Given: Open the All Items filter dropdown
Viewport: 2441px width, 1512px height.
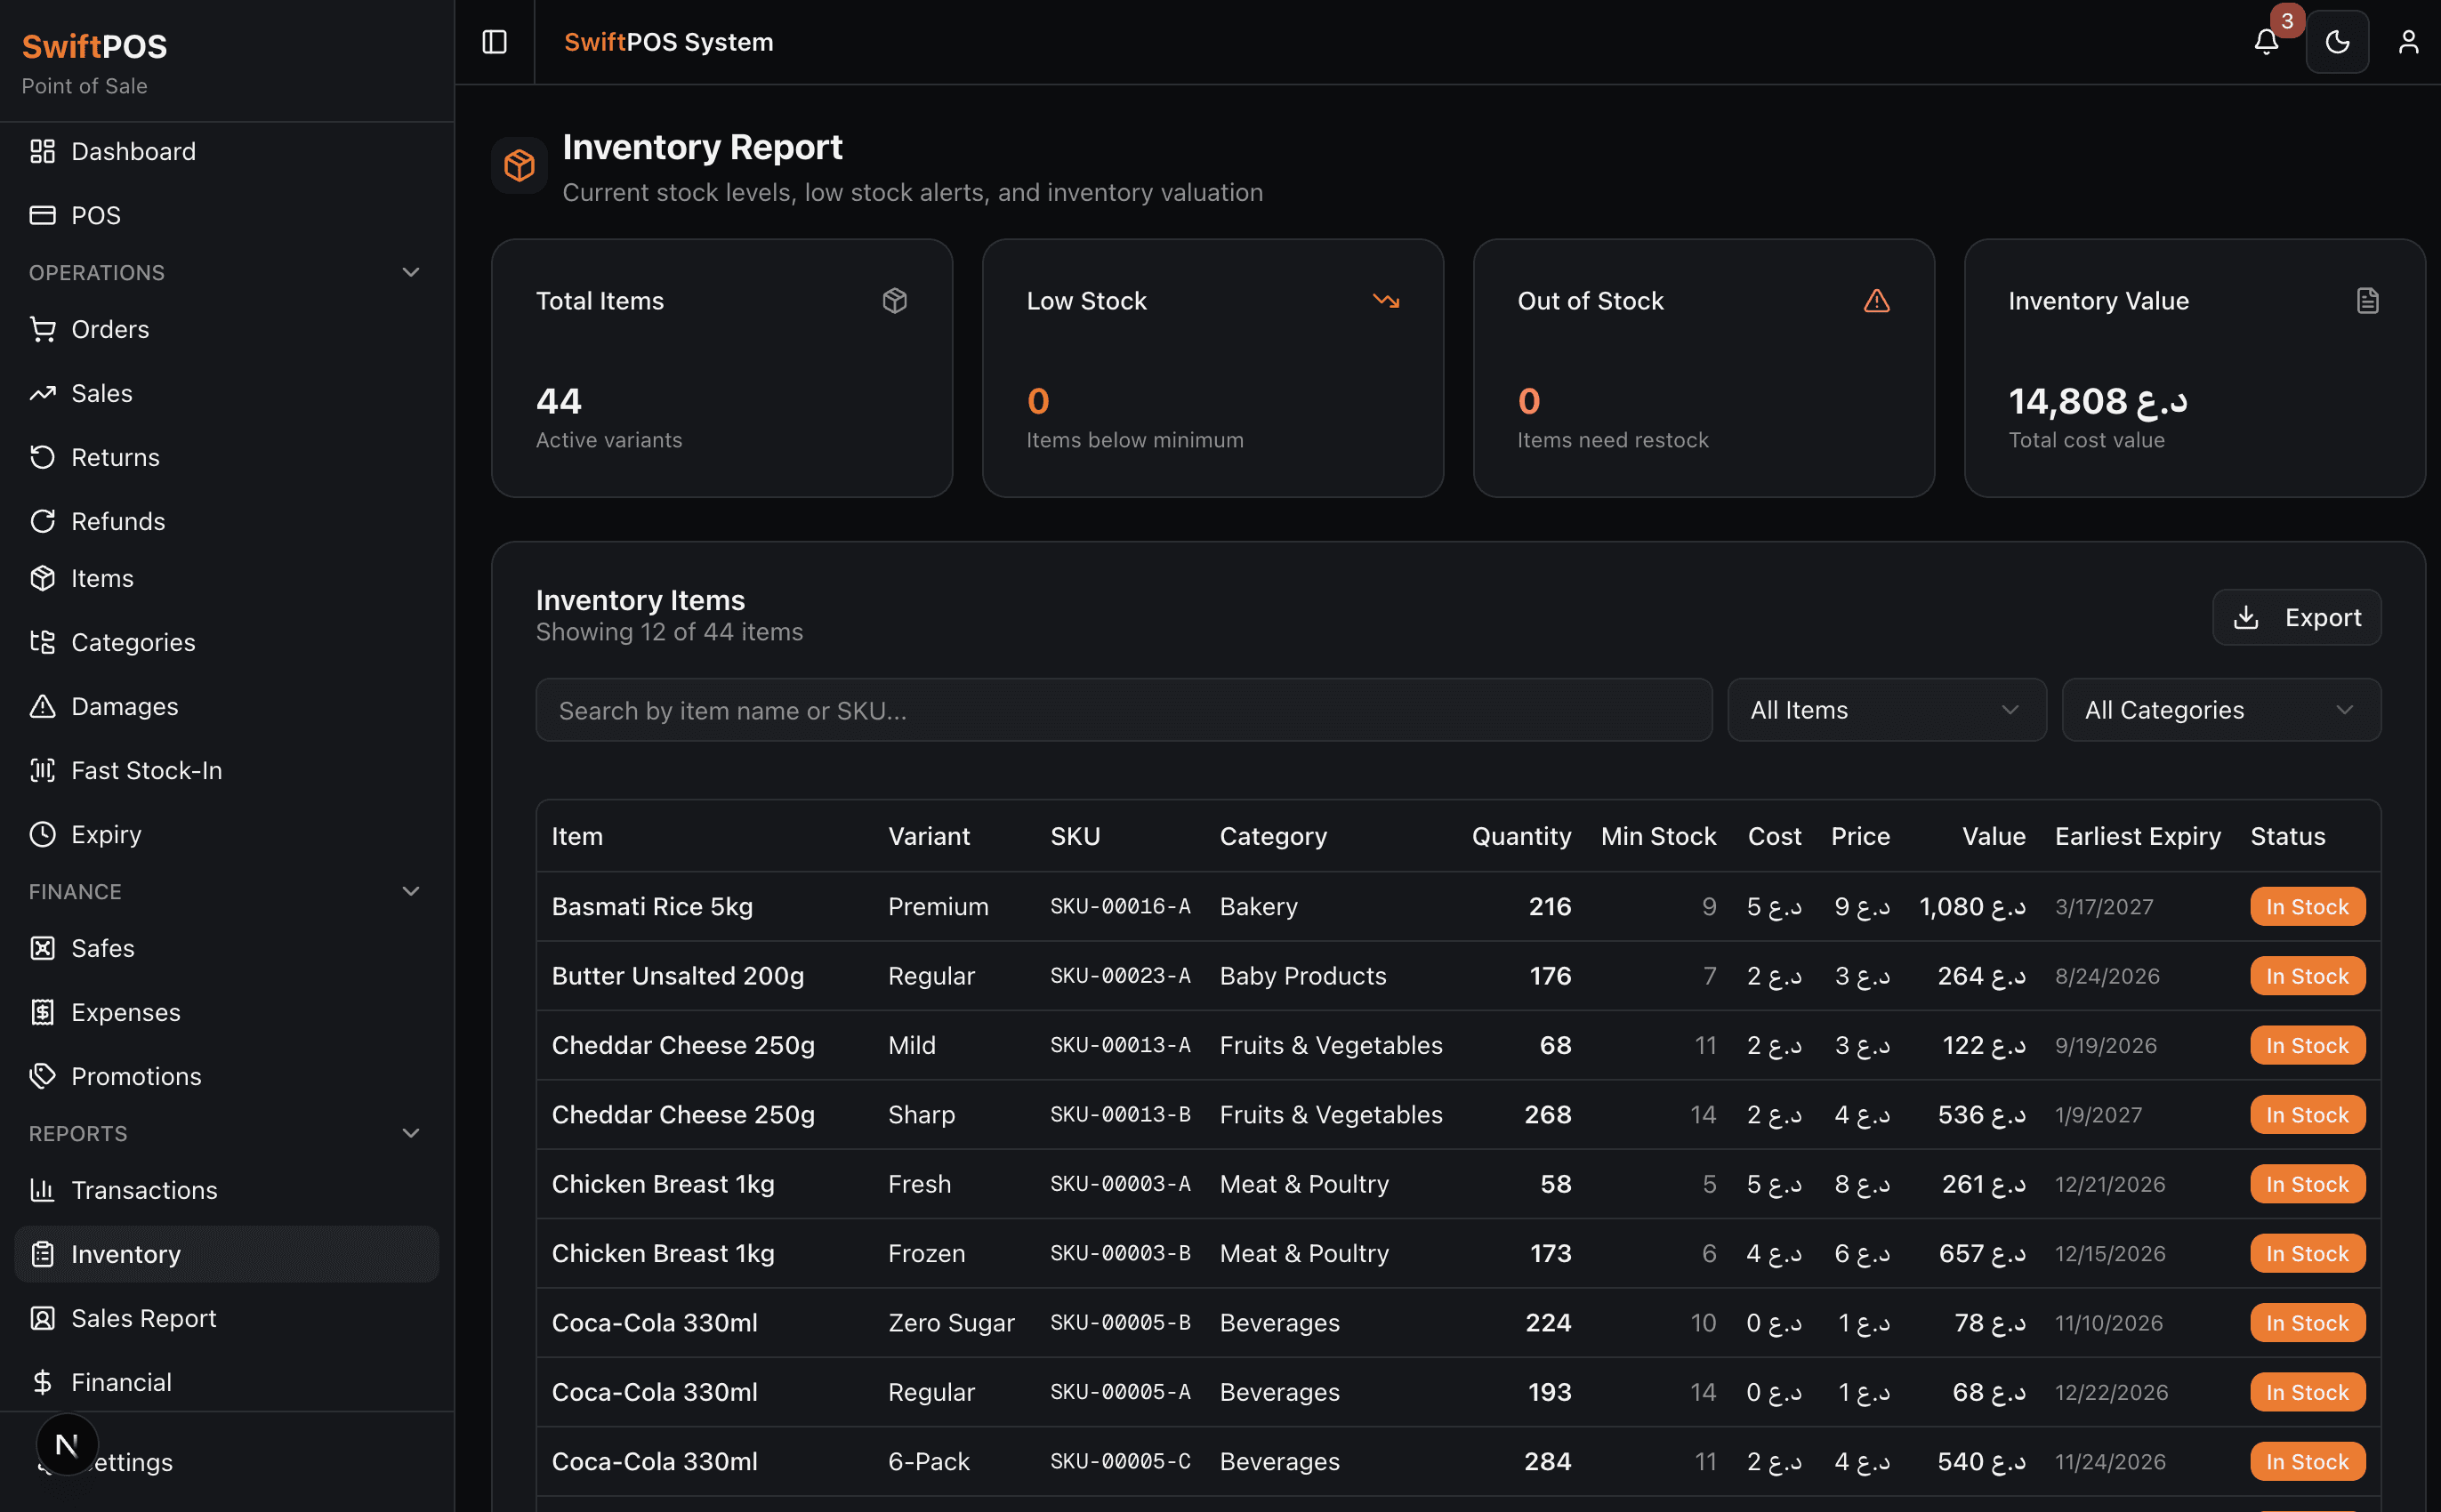Looking at the screenshot, I should 1886,710.
